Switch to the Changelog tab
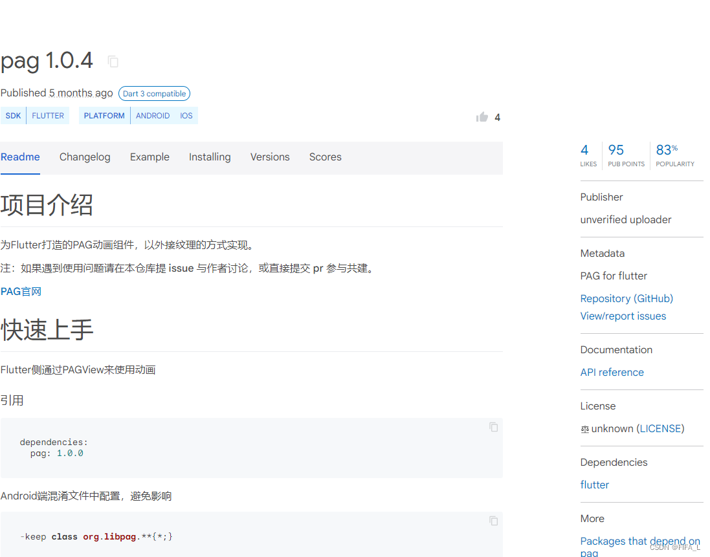Image resolution: width=710 pixels, height=557 pixels. coord(85,157)
